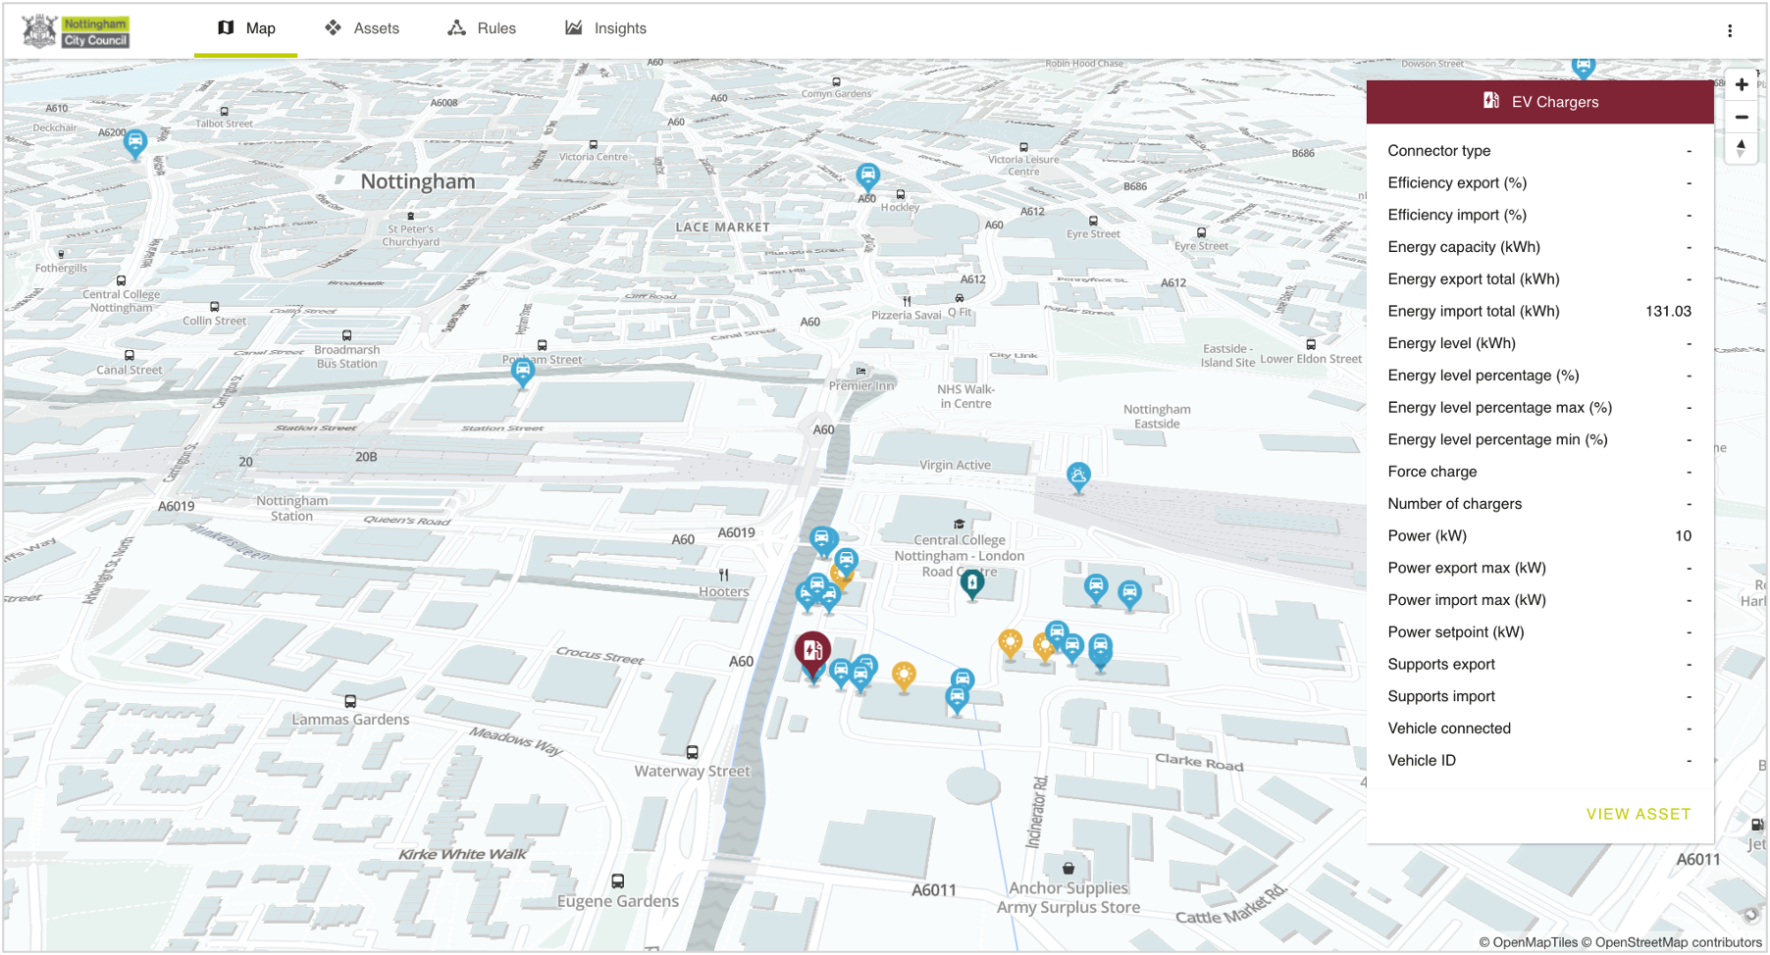Screen dimensions: 1770x955
Task: Click the EV charger icon in panel header
Action: tap(1490, 101)
